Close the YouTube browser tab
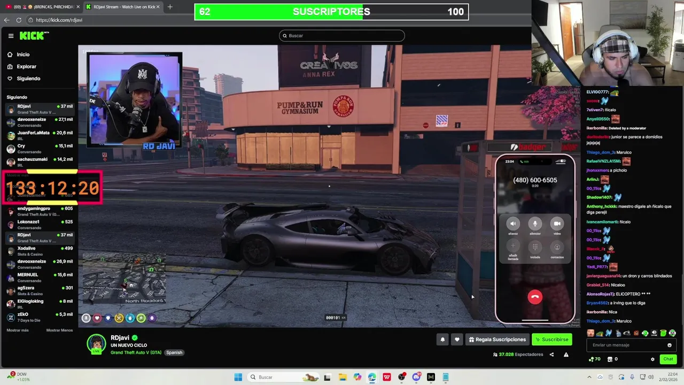This screenshot has width=684, height=385. coord(78,7)
